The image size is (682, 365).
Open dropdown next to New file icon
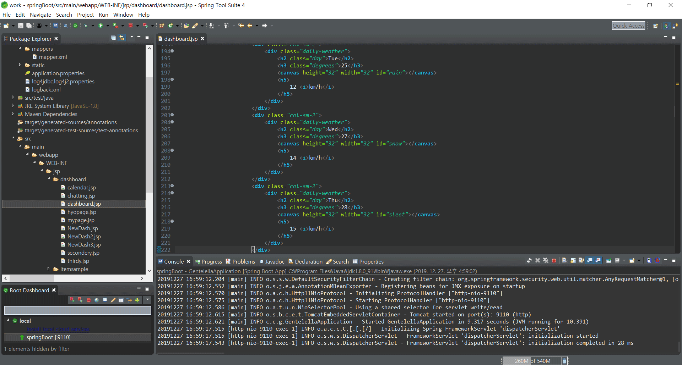point(13,26)
